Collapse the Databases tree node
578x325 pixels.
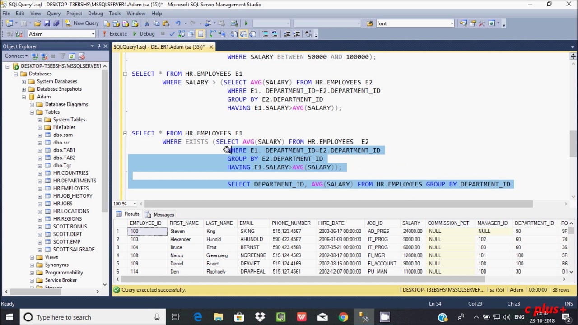[x=16, y=74]
